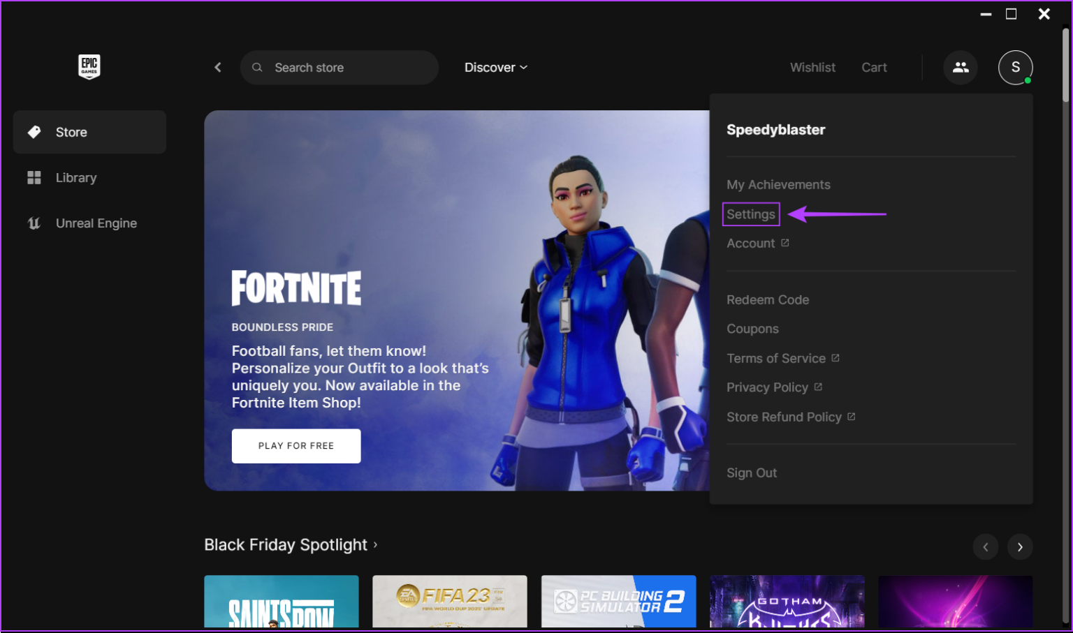Click the Epic Games logo
The image size is (1073, 633).
point(89,67)
